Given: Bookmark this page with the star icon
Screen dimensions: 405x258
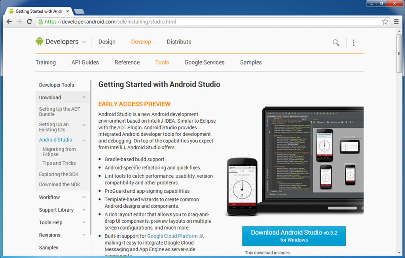Looking at the screenshot, I should 385,22.
